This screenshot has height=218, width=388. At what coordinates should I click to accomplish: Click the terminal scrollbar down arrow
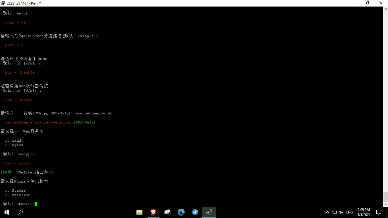pos(385,204)
